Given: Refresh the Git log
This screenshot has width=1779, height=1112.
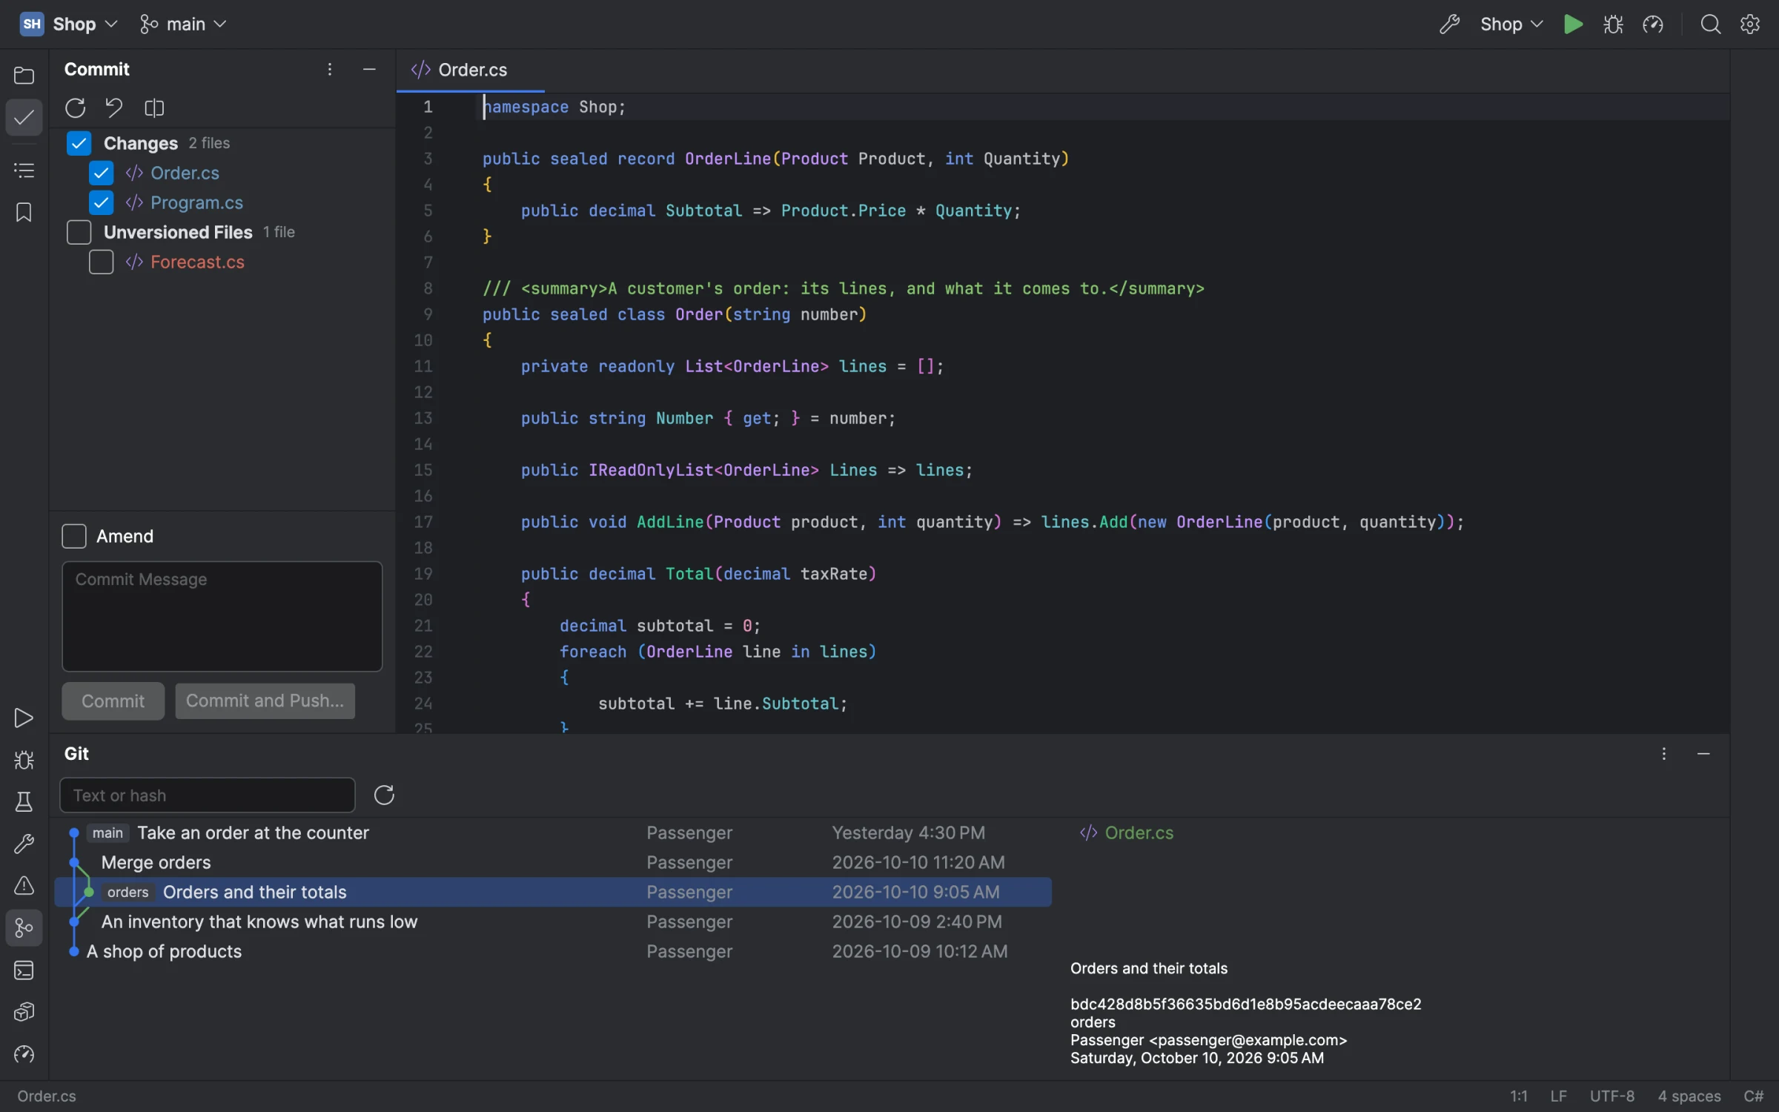Looking at the screenshot, I should click(384, 795).
